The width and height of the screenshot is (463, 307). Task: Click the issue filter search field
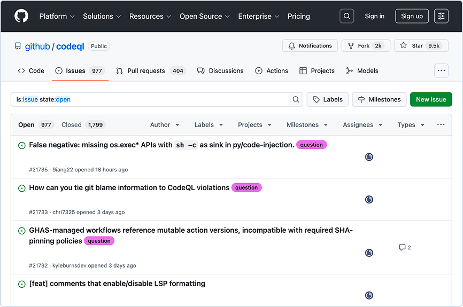click(x=150, y=99)
